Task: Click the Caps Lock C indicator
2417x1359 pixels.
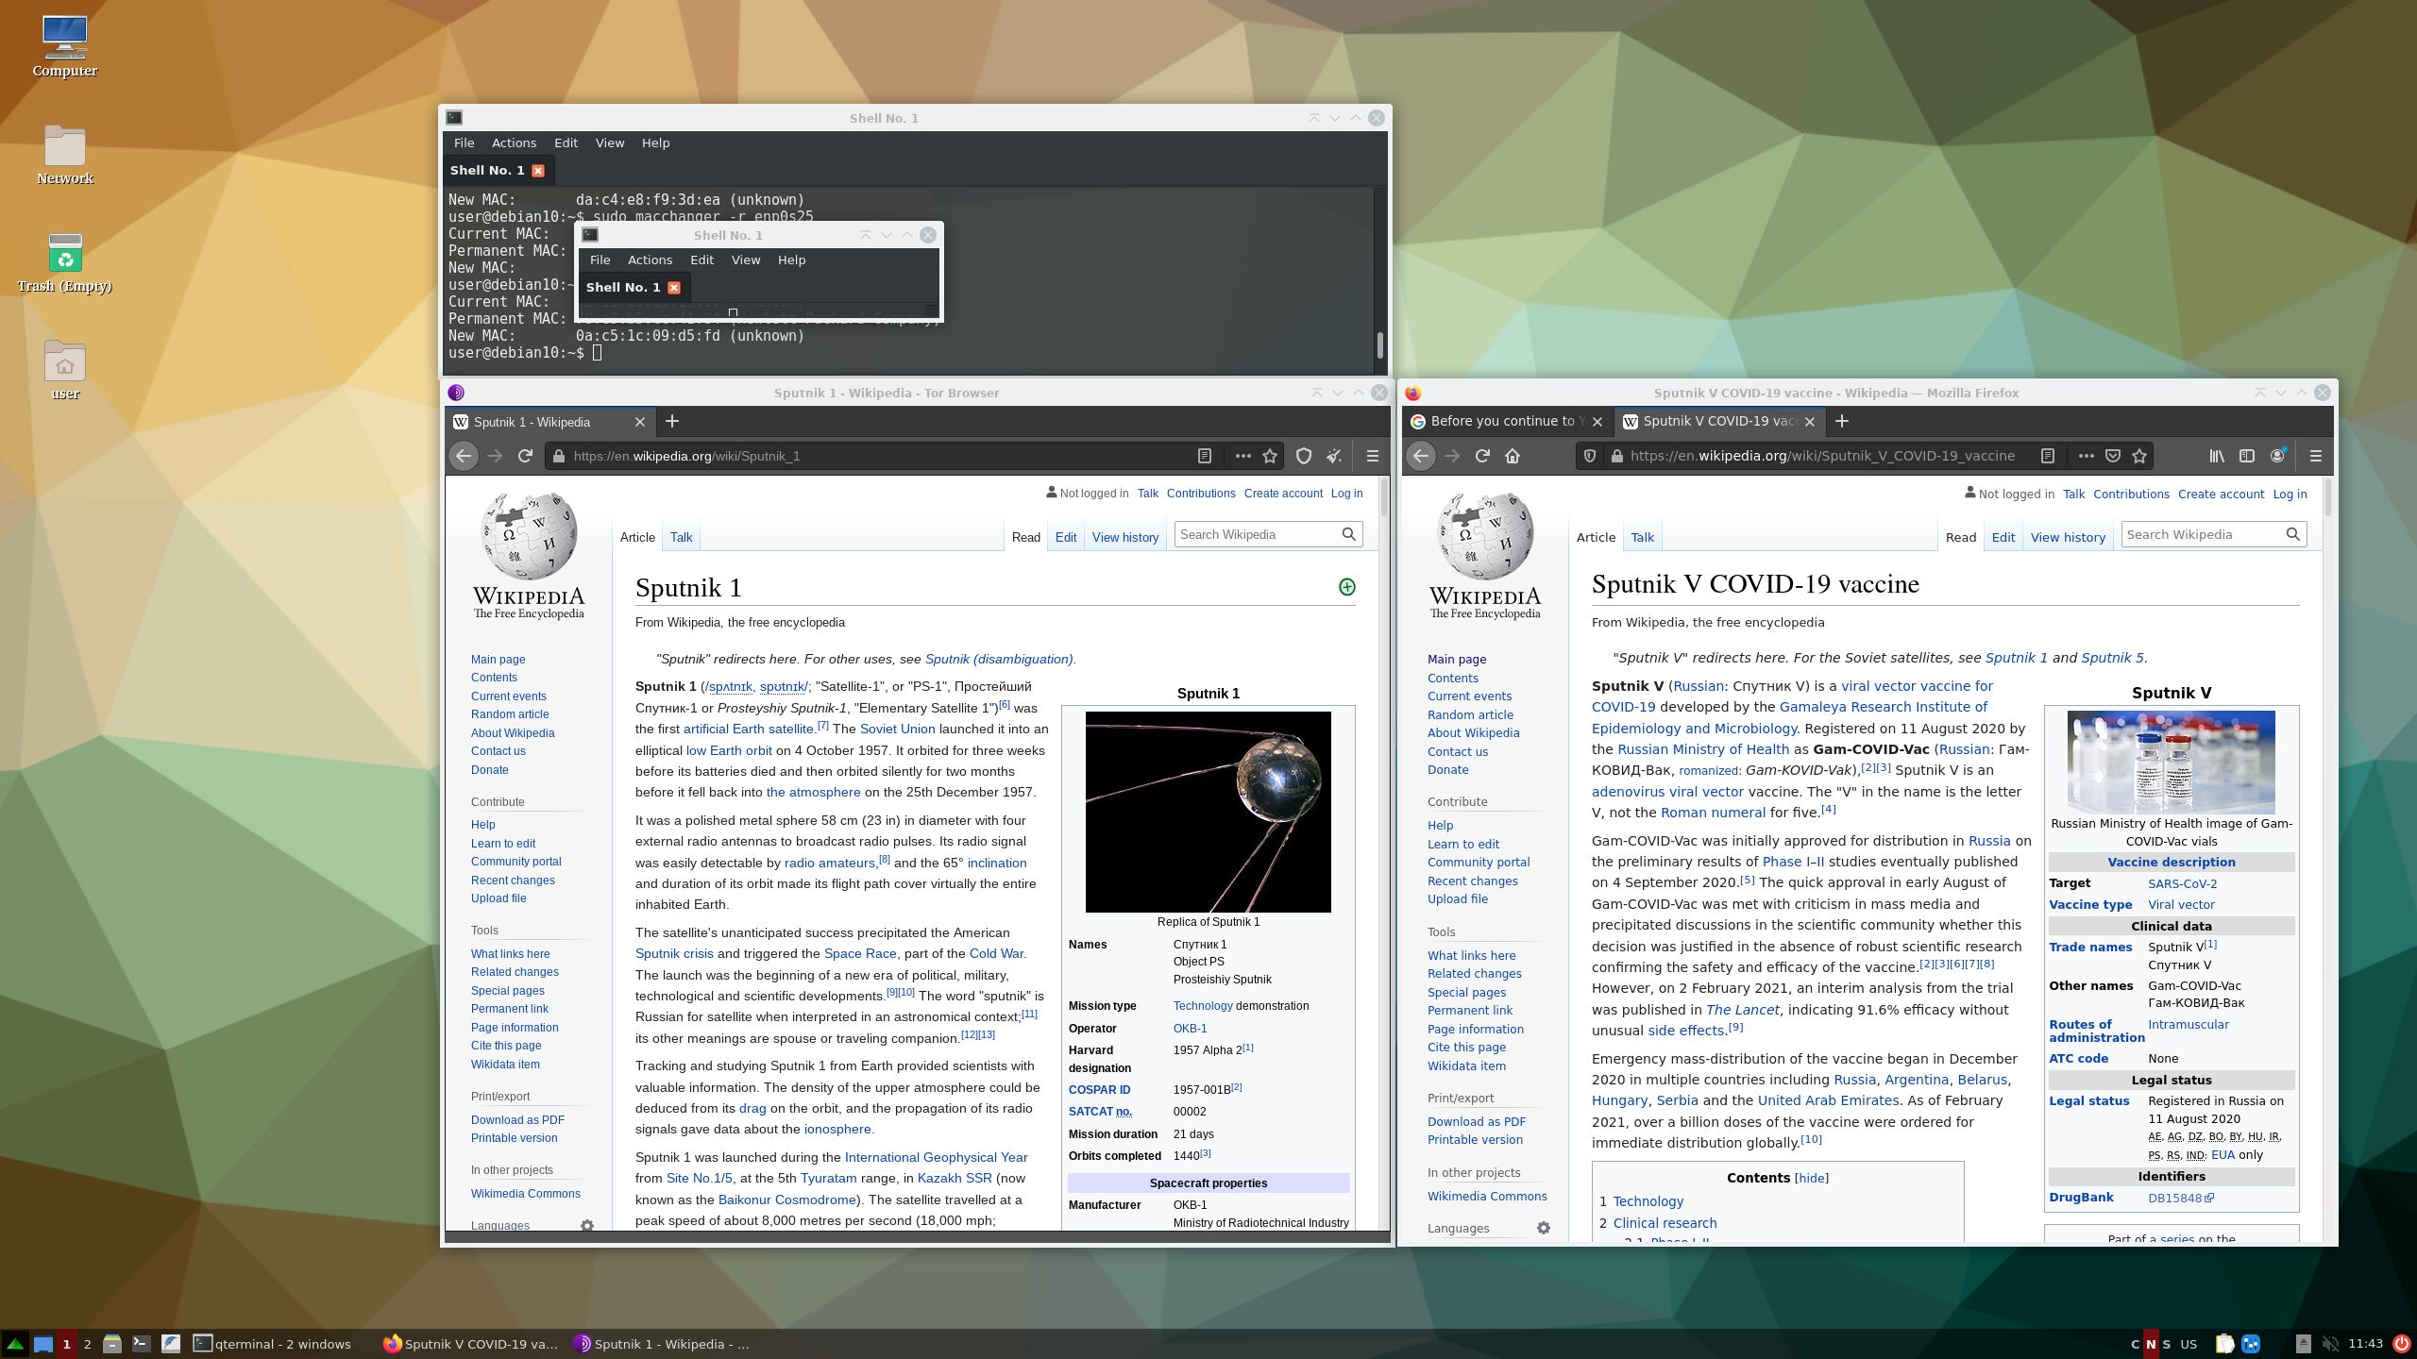Action: pos(2136,1344)
